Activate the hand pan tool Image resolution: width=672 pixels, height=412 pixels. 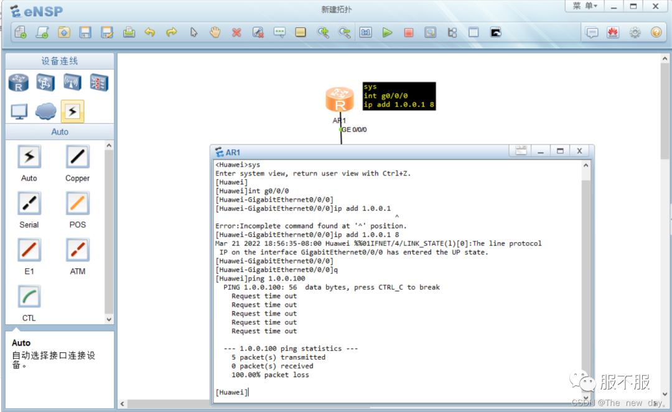click(x=215, y=32)
